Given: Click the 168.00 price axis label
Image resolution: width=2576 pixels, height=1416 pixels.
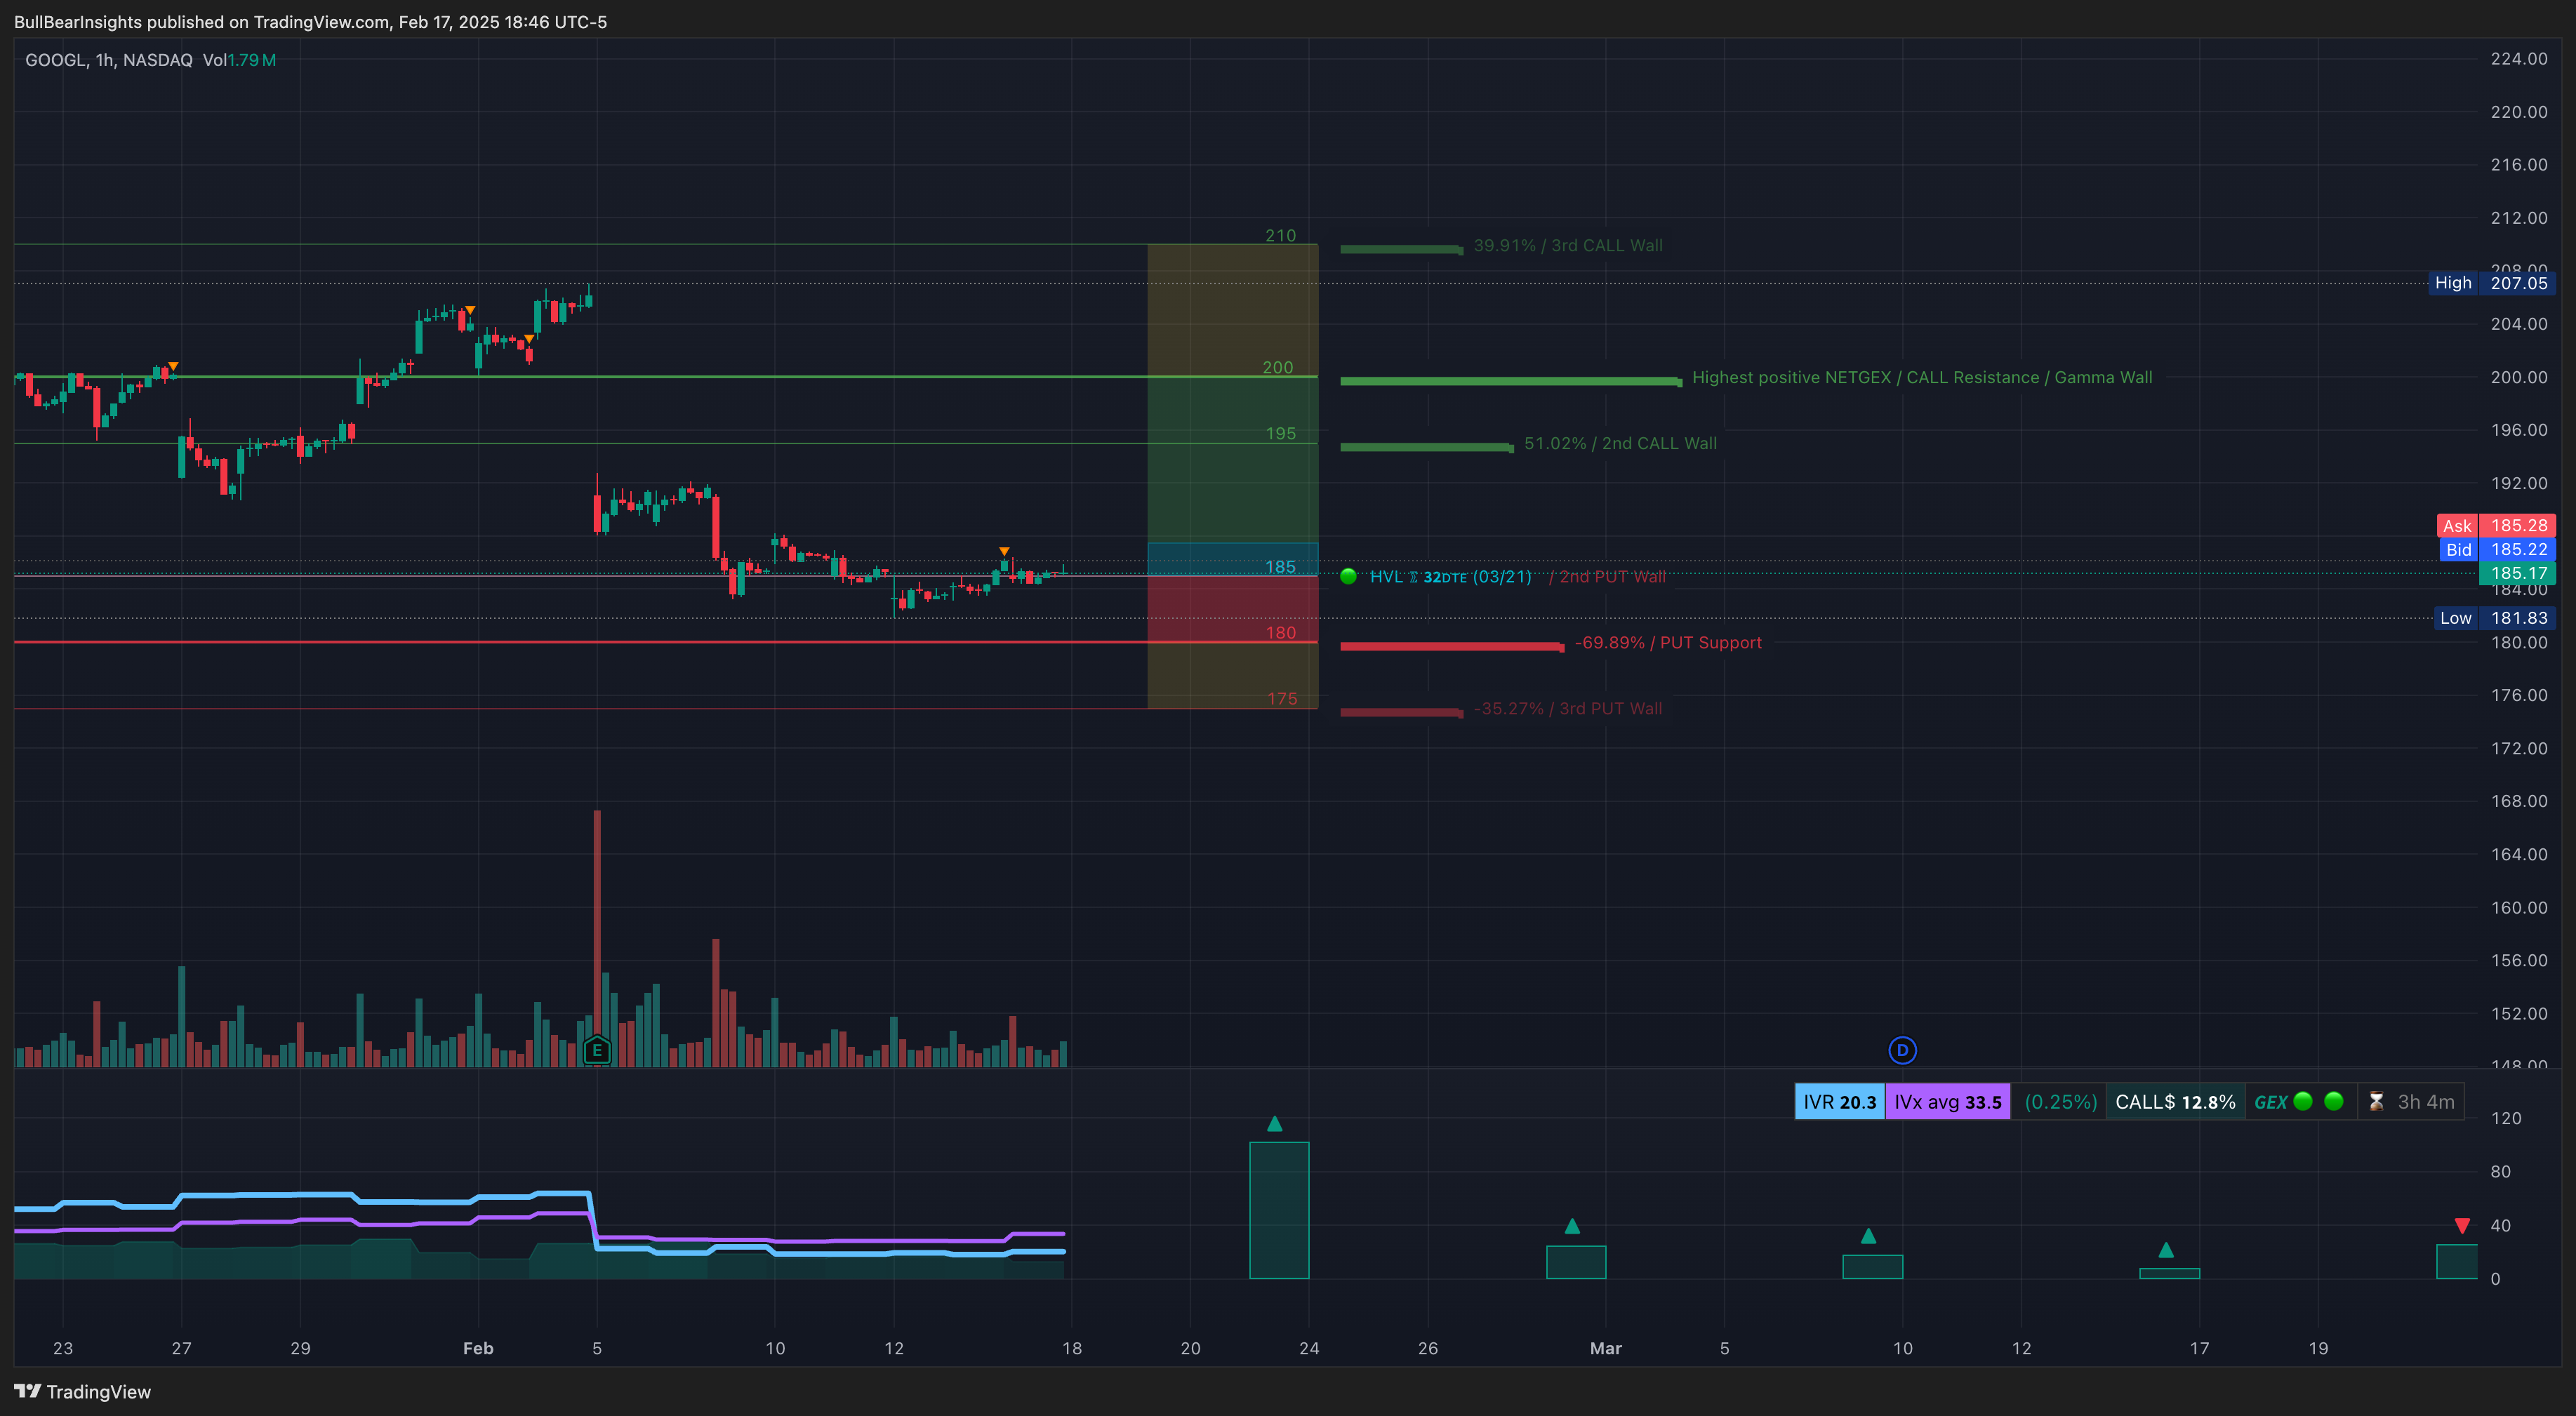Looking at the screenshot, I should (x=2519, y=801).
